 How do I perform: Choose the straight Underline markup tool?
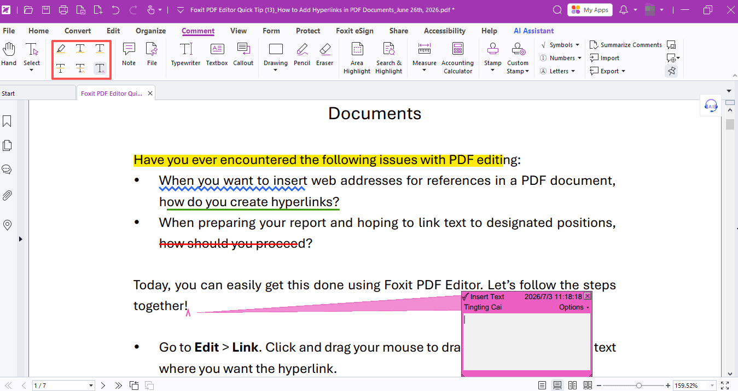pos(100,49)
